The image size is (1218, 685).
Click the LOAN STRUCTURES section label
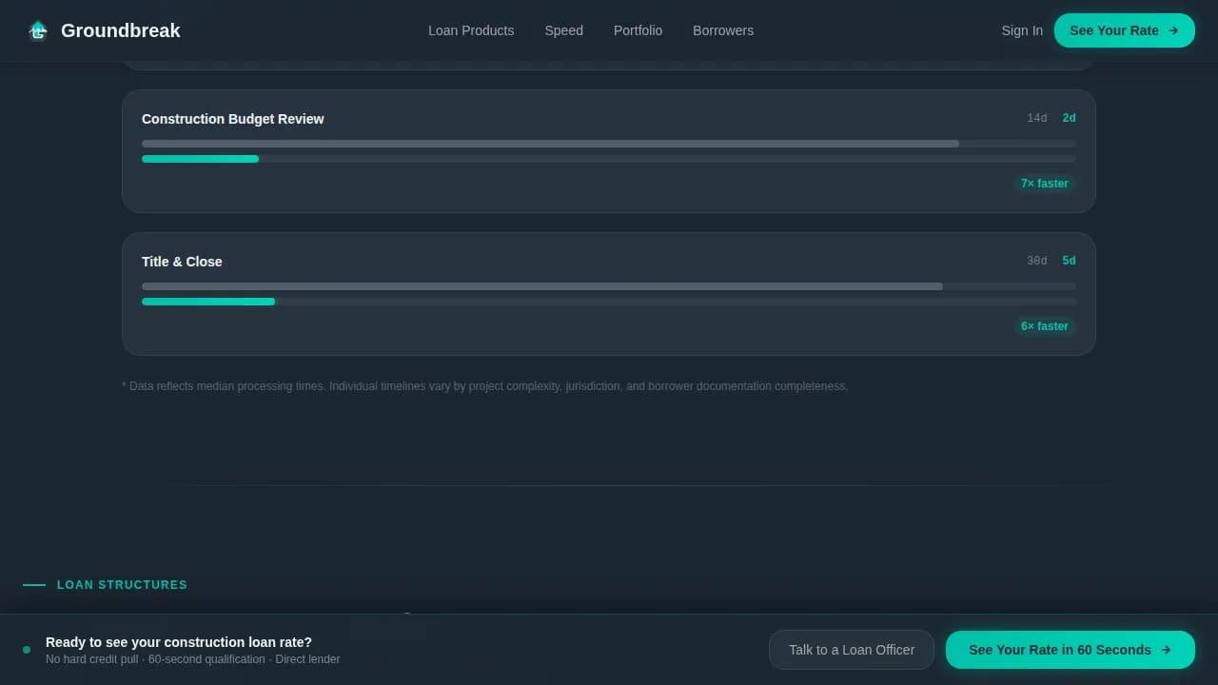coord(122,585)
